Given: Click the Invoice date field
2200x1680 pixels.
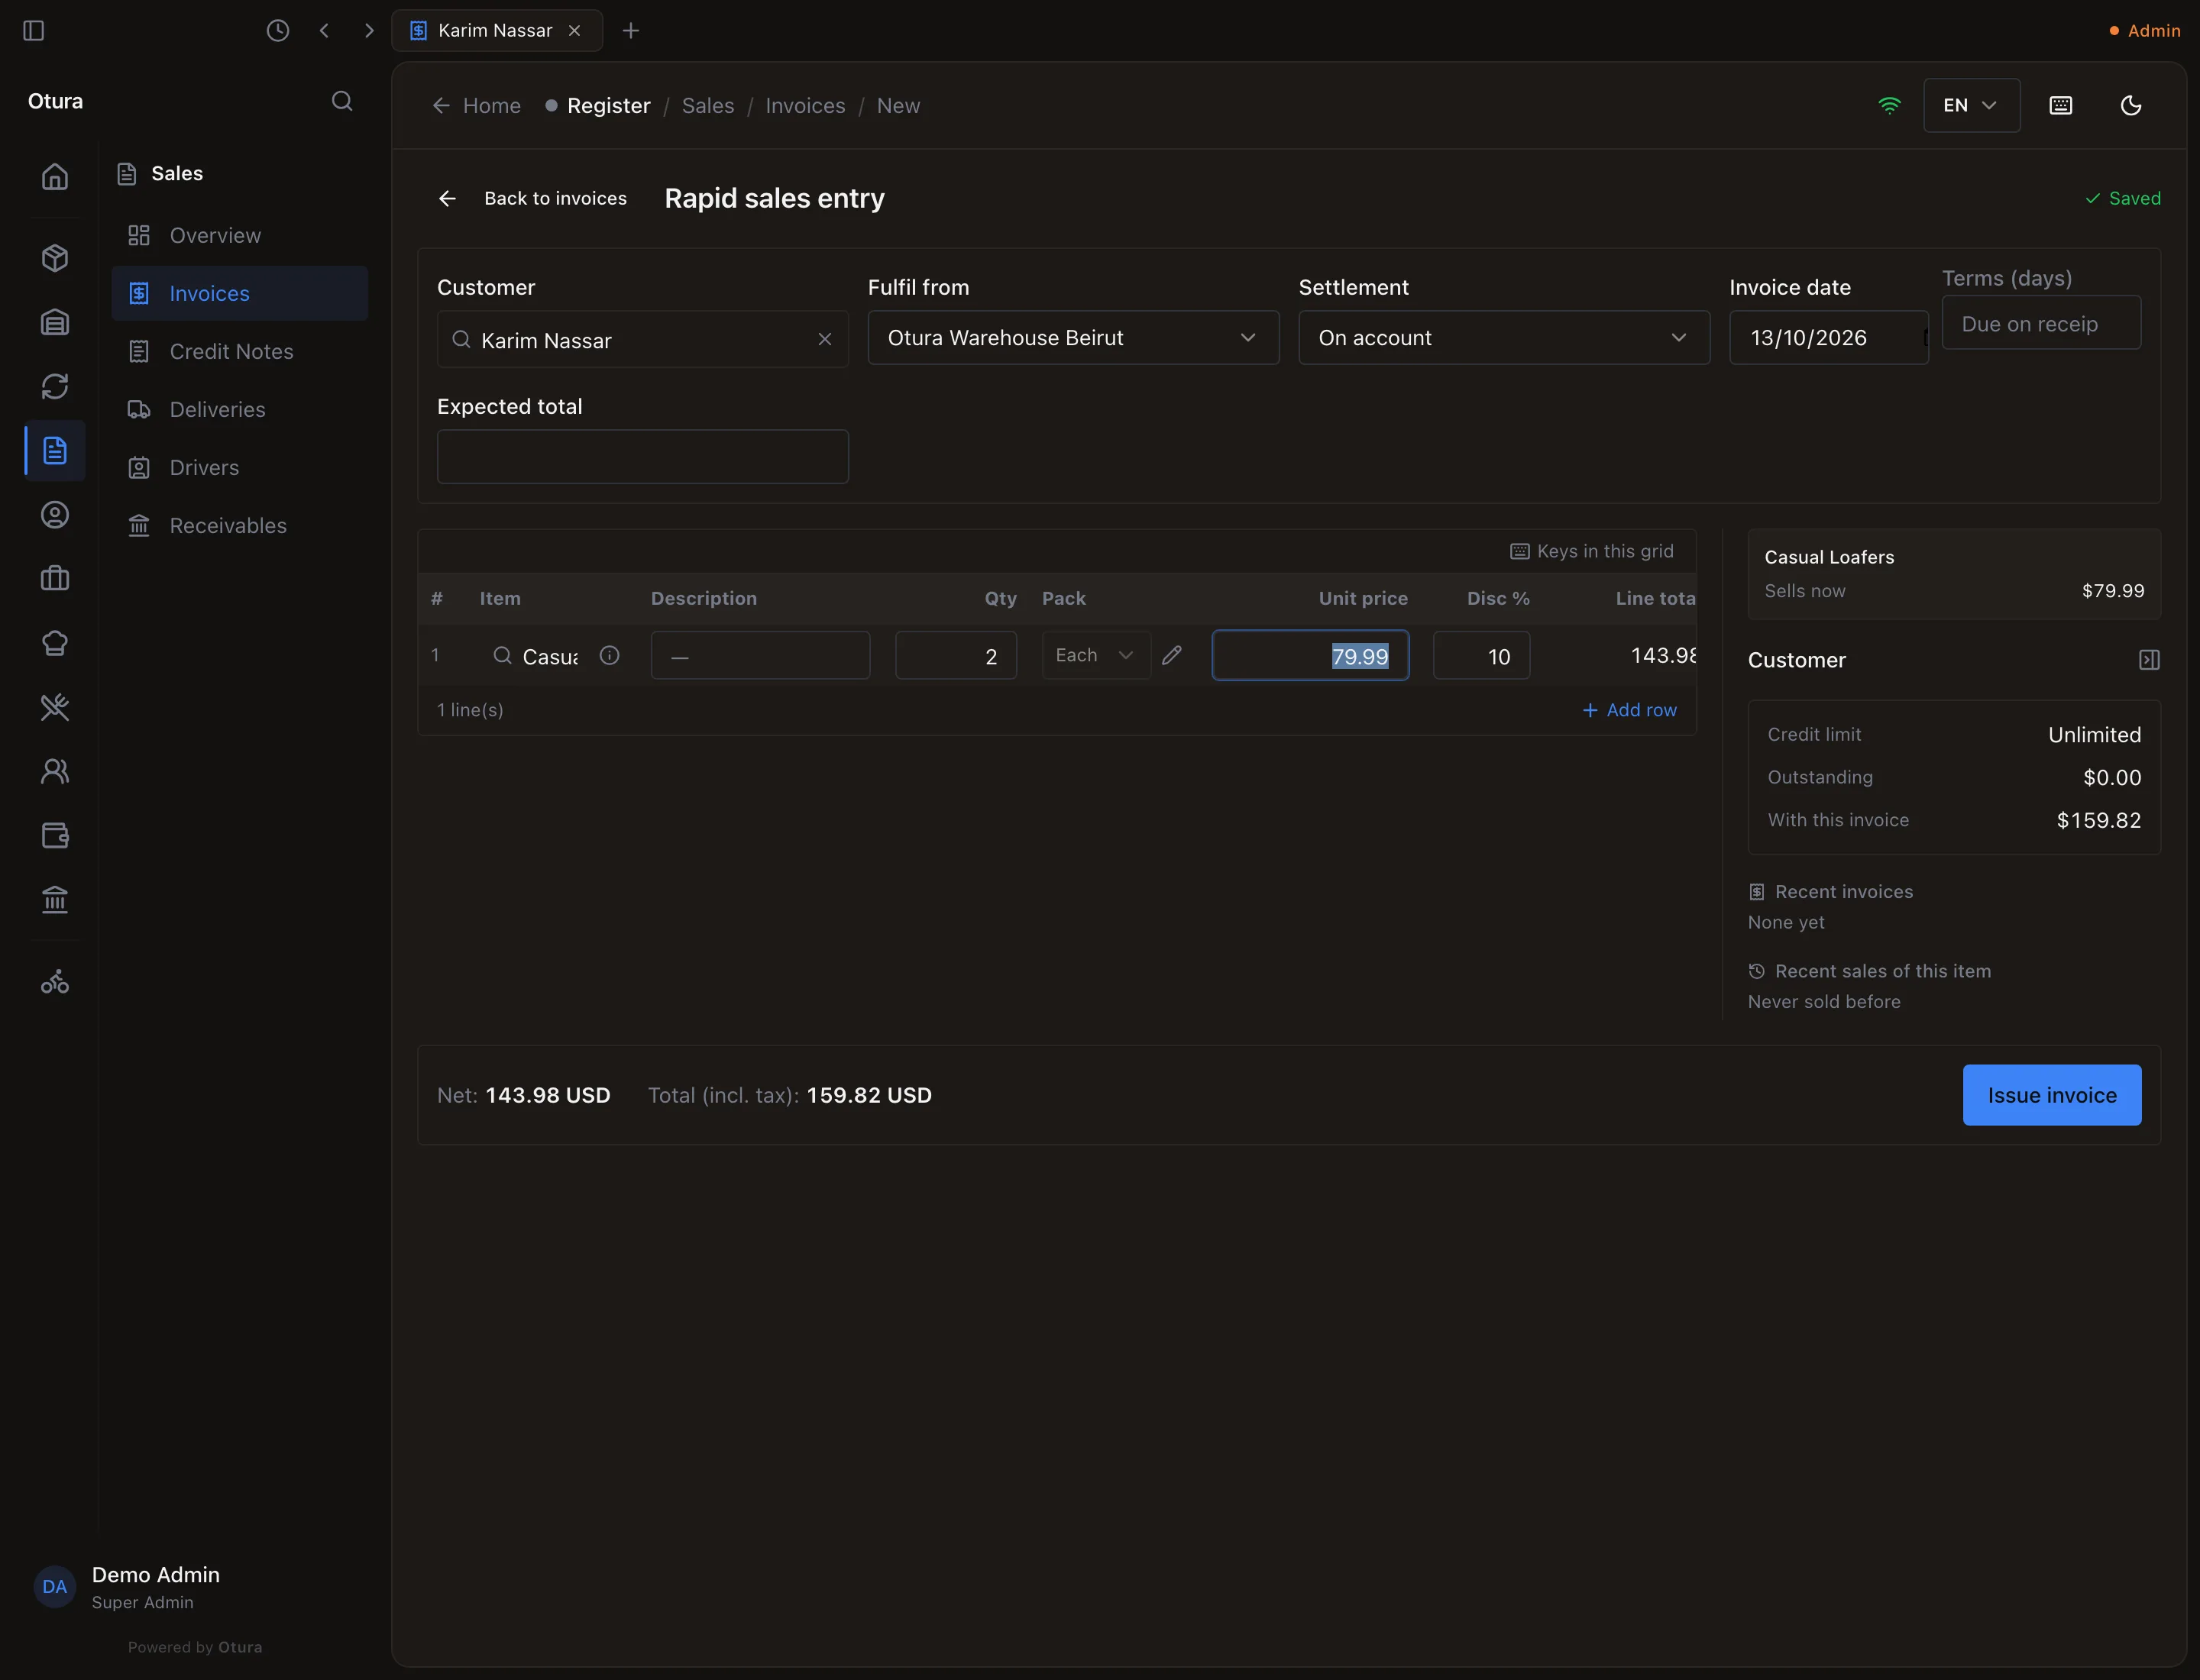Looking at the screenshot, I should coord(1829,338).
